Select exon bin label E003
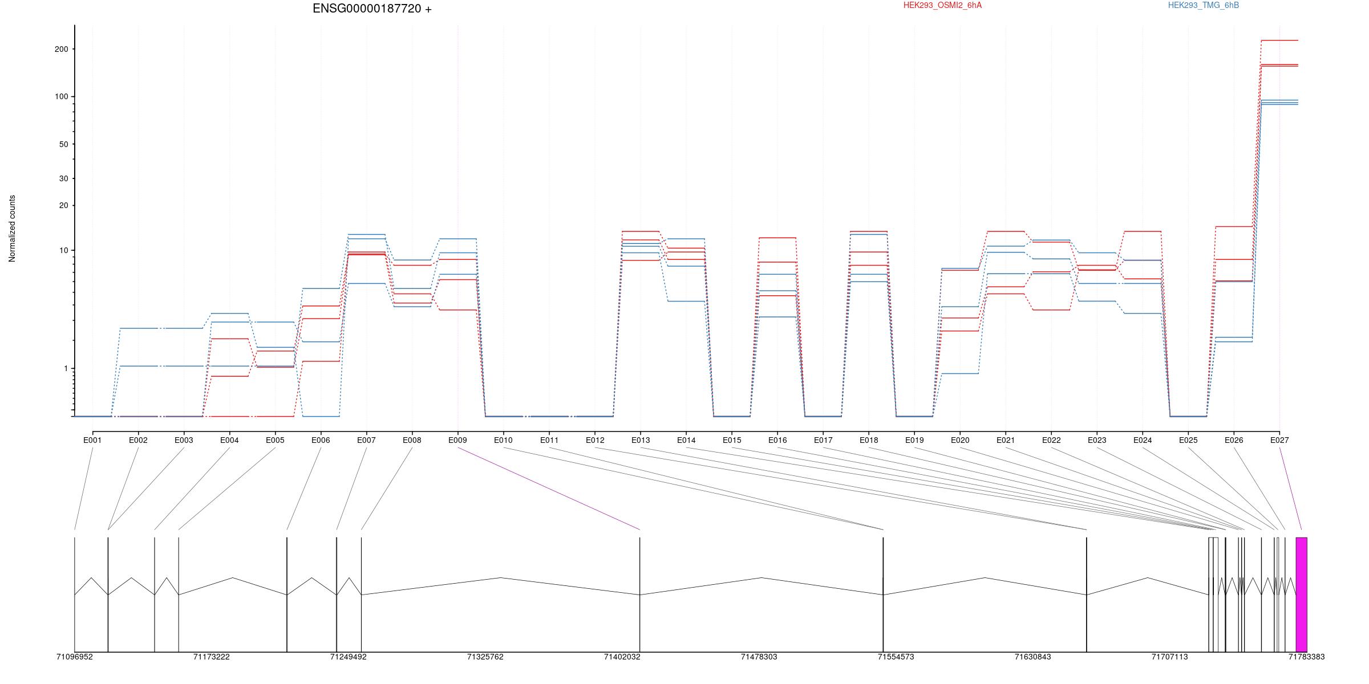 coord(184,440)
